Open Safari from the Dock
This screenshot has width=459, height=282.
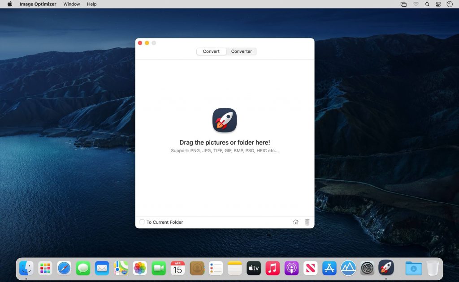coord(64,268)
